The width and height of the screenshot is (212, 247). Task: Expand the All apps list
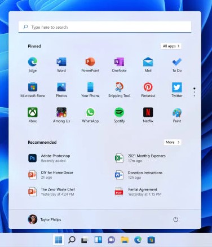(x=171, y=46)
